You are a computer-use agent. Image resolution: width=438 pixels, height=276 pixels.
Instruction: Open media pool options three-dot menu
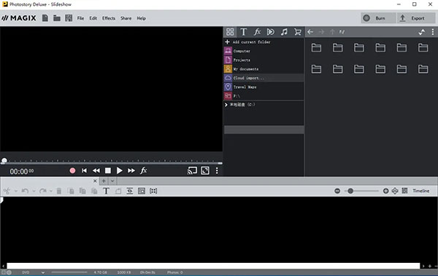pos(433,32)
